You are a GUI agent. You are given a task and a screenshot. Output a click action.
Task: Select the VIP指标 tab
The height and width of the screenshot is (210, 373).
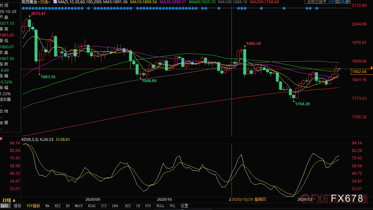point(33,206)
